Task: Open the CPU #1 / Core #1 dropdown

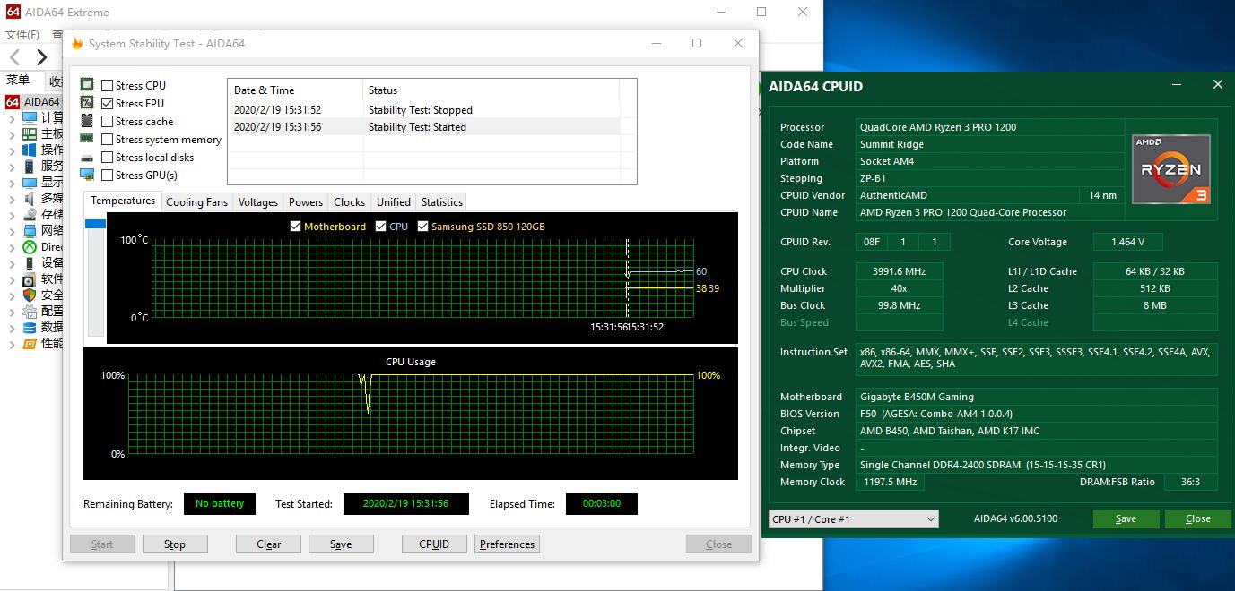Action: point(853,519)
